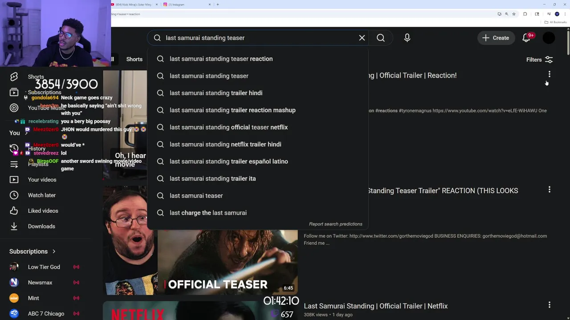This screenshot has width=570, height=320.
Task: Close the Instagram browser tab
Action: 210,4
